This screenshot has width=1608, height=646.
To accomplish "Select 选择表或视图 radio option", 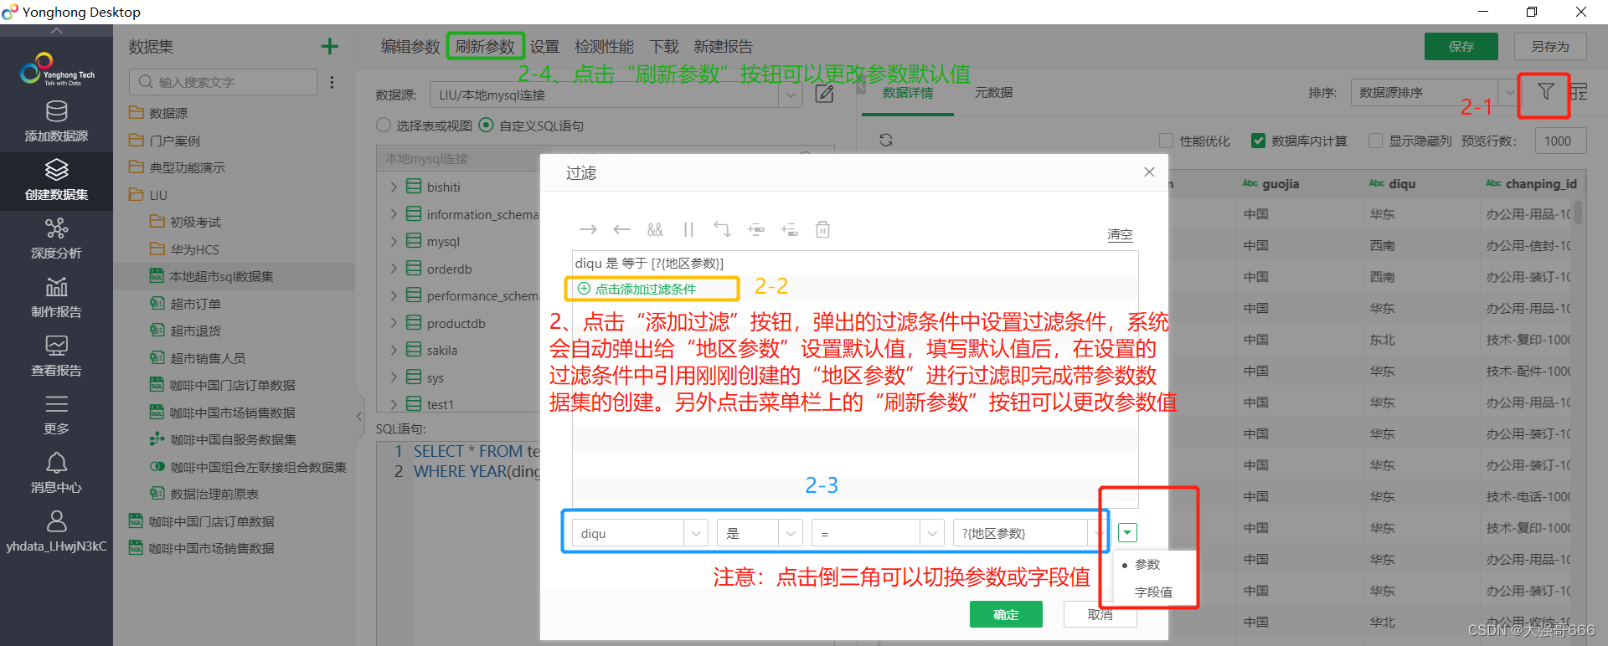I will (384, 125).
